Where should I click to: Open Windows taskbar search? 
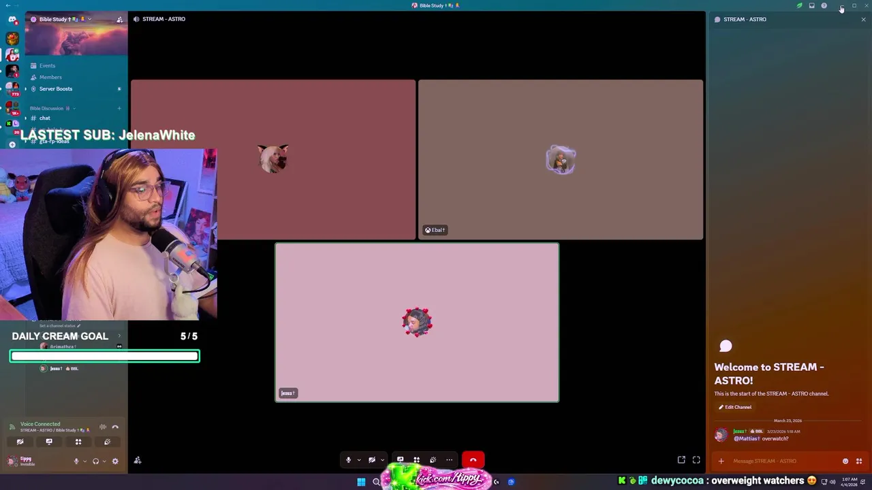click(376, 482)
